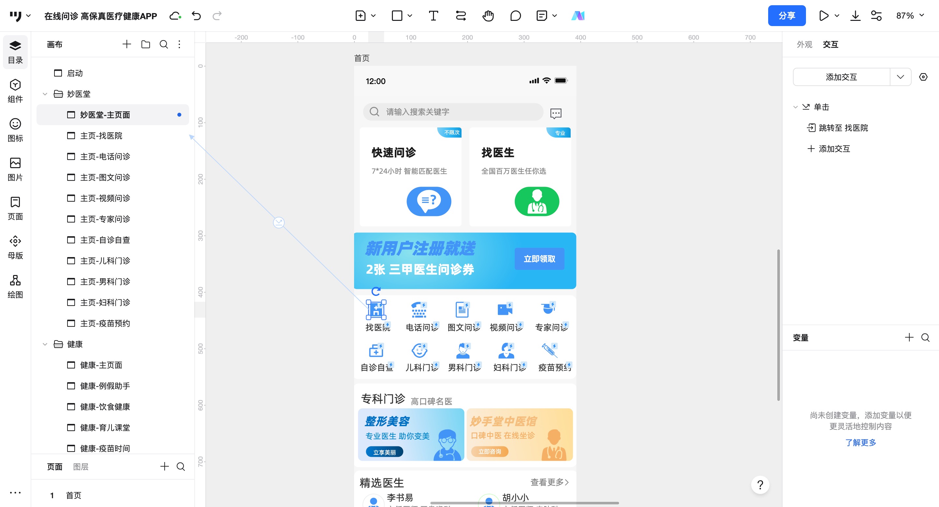Click the 了解更多 link
The width and height of the screenshot is (939, 507).
(860, 442)
